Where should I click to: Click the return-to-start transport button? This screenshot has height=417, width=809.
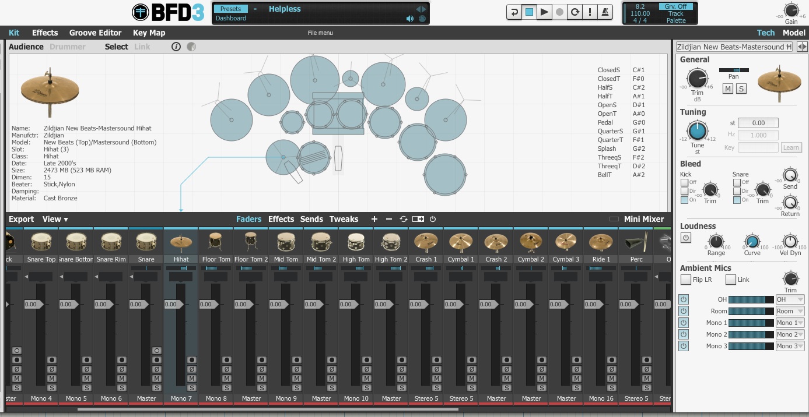pyautogui.click(x=514, y=12)
